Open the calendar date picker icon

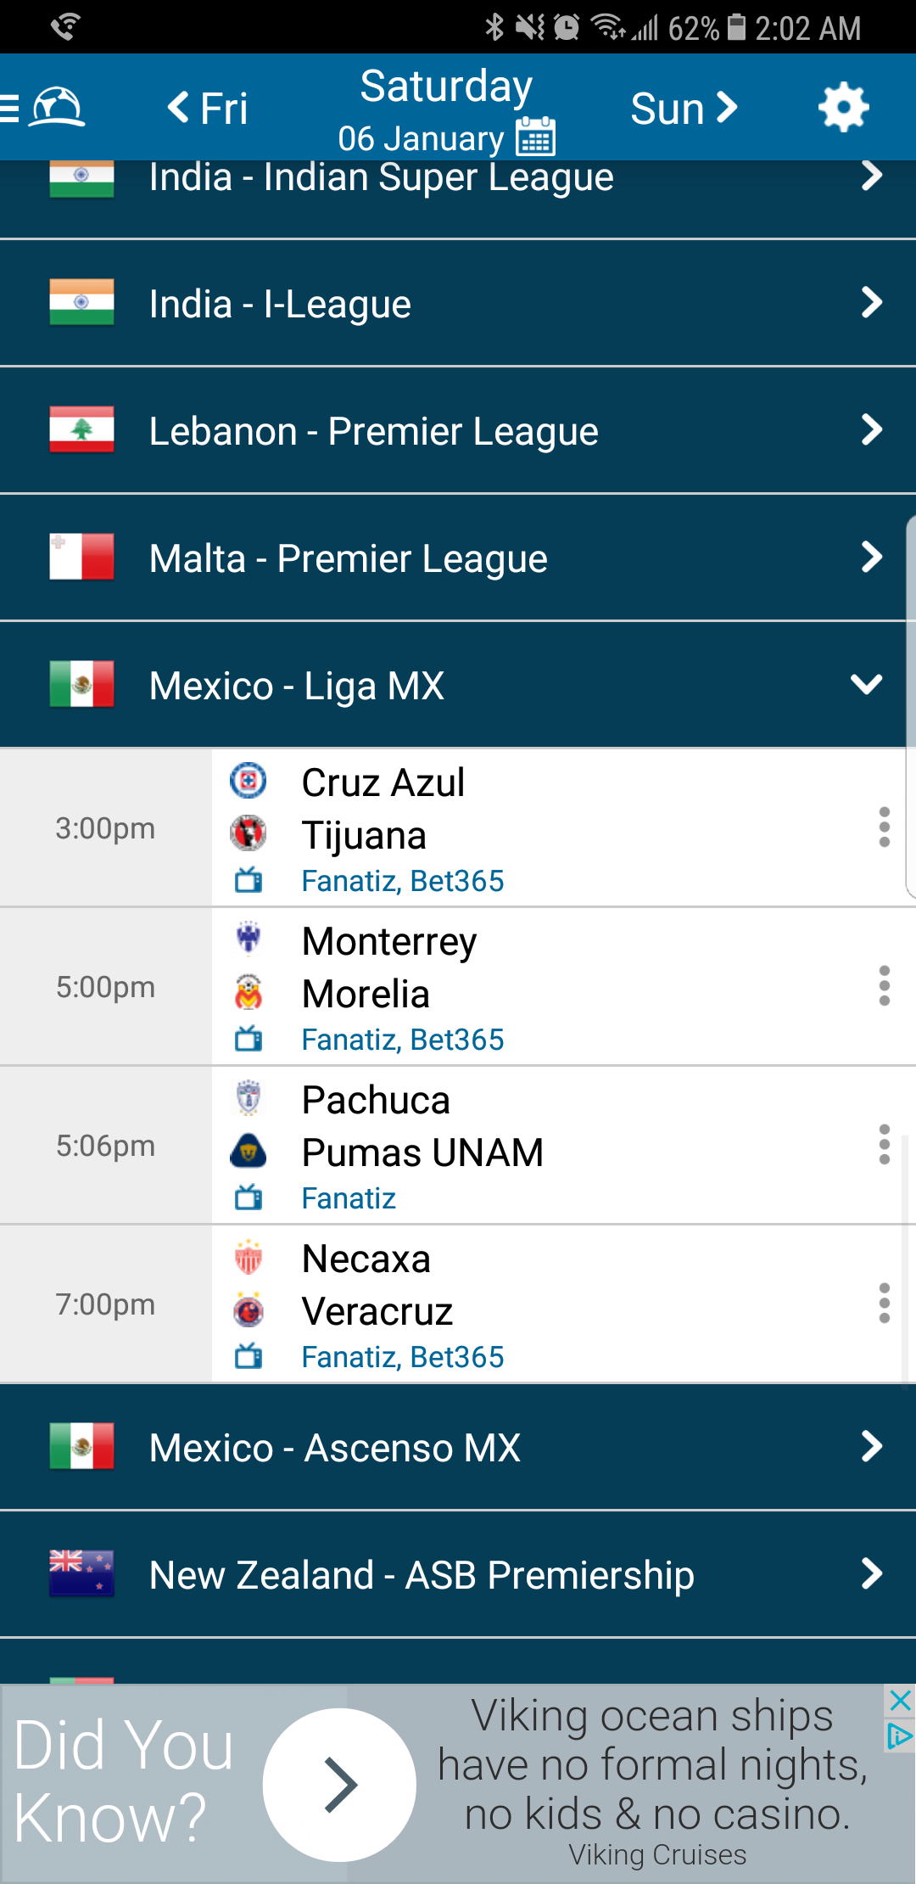click(536, 137)
